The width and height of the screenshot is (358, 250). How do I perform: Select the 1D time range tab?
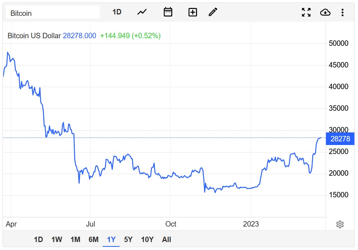click(38, 240)
